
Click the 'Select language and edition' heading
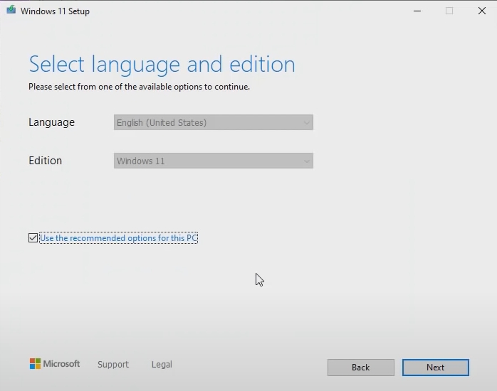click(162, 64)
